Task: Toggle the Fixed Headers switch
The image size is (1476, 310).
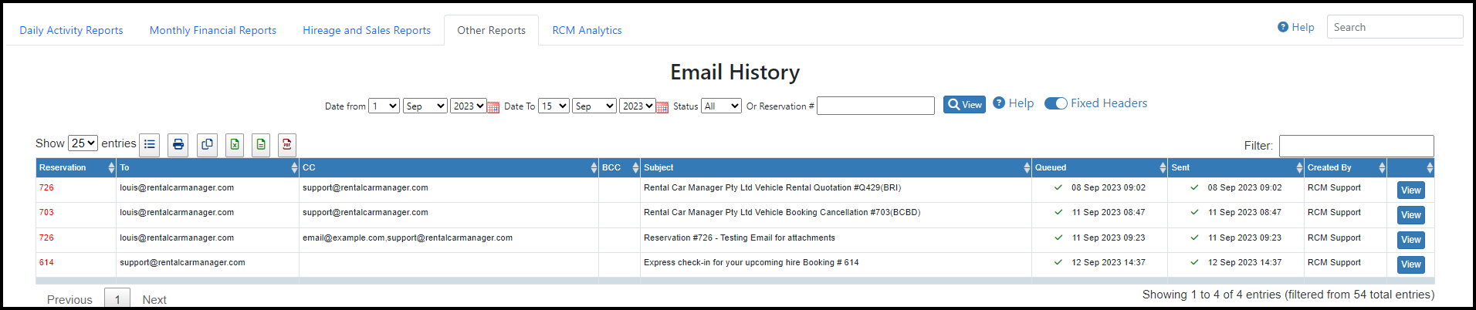Action: (1055, 103)
